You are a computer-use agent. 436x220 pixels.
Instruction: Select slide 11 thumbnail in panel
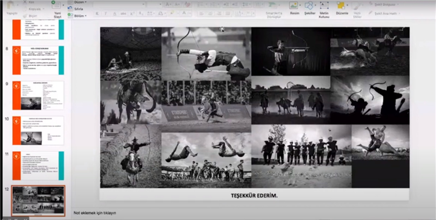[x=38, y=166]
